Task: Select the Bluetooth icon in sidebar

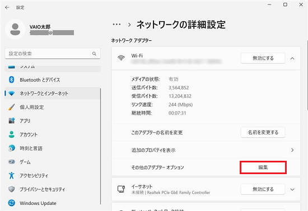Action: (x=12, y=80)
